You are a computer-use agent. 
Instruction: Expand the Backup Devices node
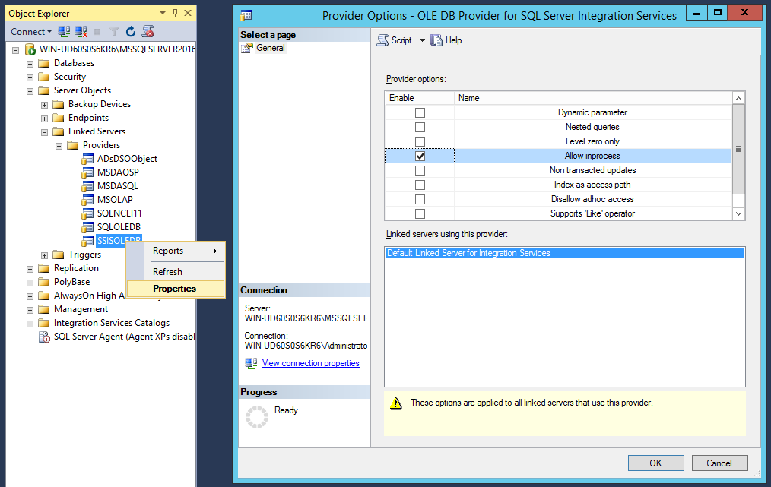(44, 105)
